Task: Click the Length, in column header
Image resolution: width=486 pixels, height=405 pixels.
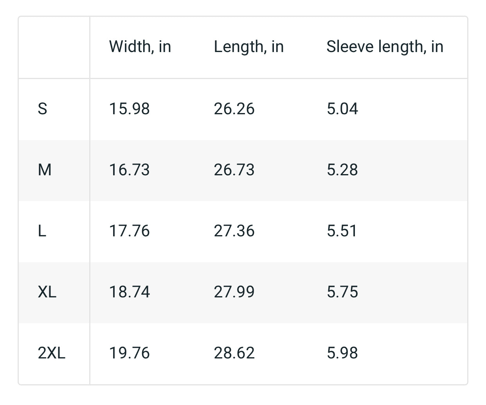Action: pyautogui.click(x=248, y=47)
